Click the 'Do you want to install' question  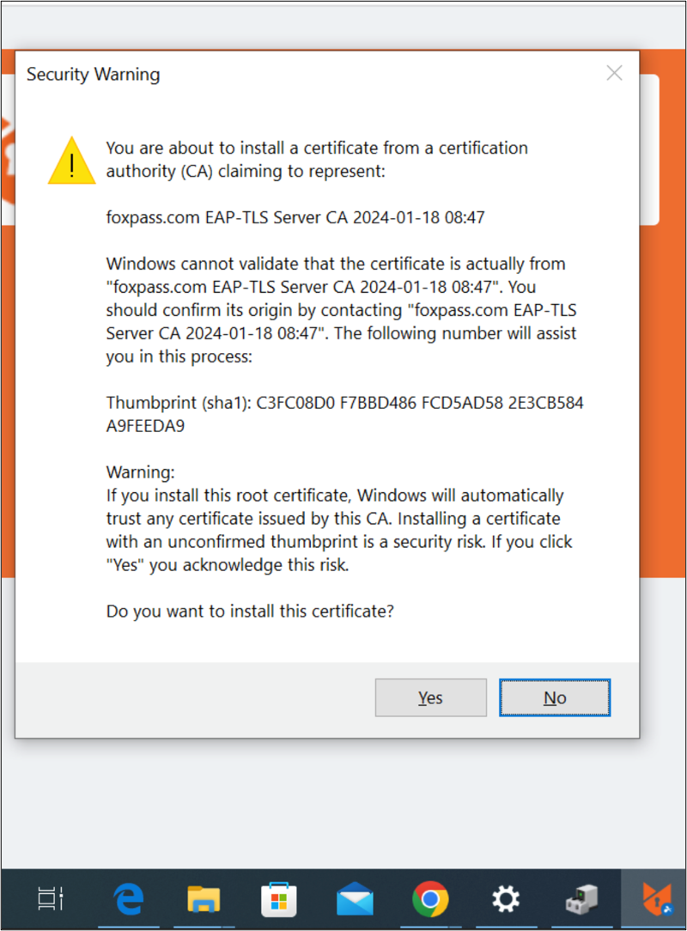tap(250, 611)
